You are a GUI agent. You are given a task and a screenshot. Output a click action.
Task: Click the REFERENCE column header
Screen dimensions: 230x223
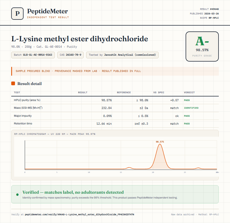click(x=124, y=92)
